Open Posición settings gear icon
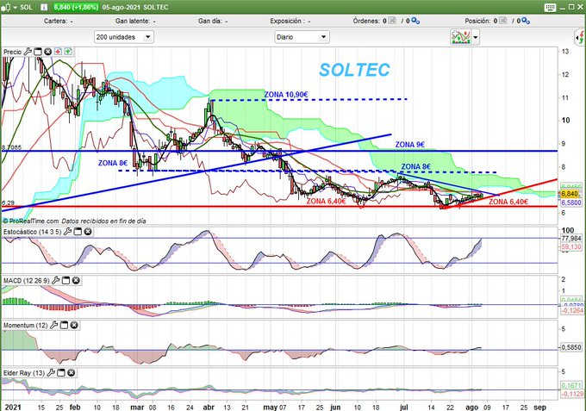 pos(526,21)
